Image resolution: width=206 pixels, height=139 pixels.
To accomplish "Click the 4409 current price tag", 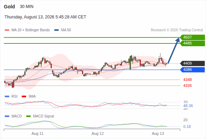I will tap(192, 64).
